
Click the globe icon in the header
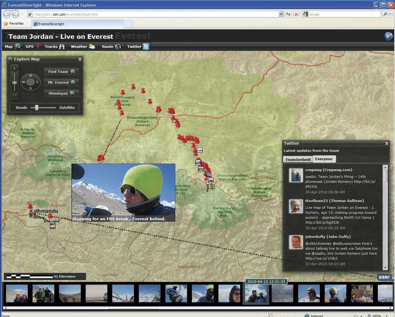(x=388, y=36)
